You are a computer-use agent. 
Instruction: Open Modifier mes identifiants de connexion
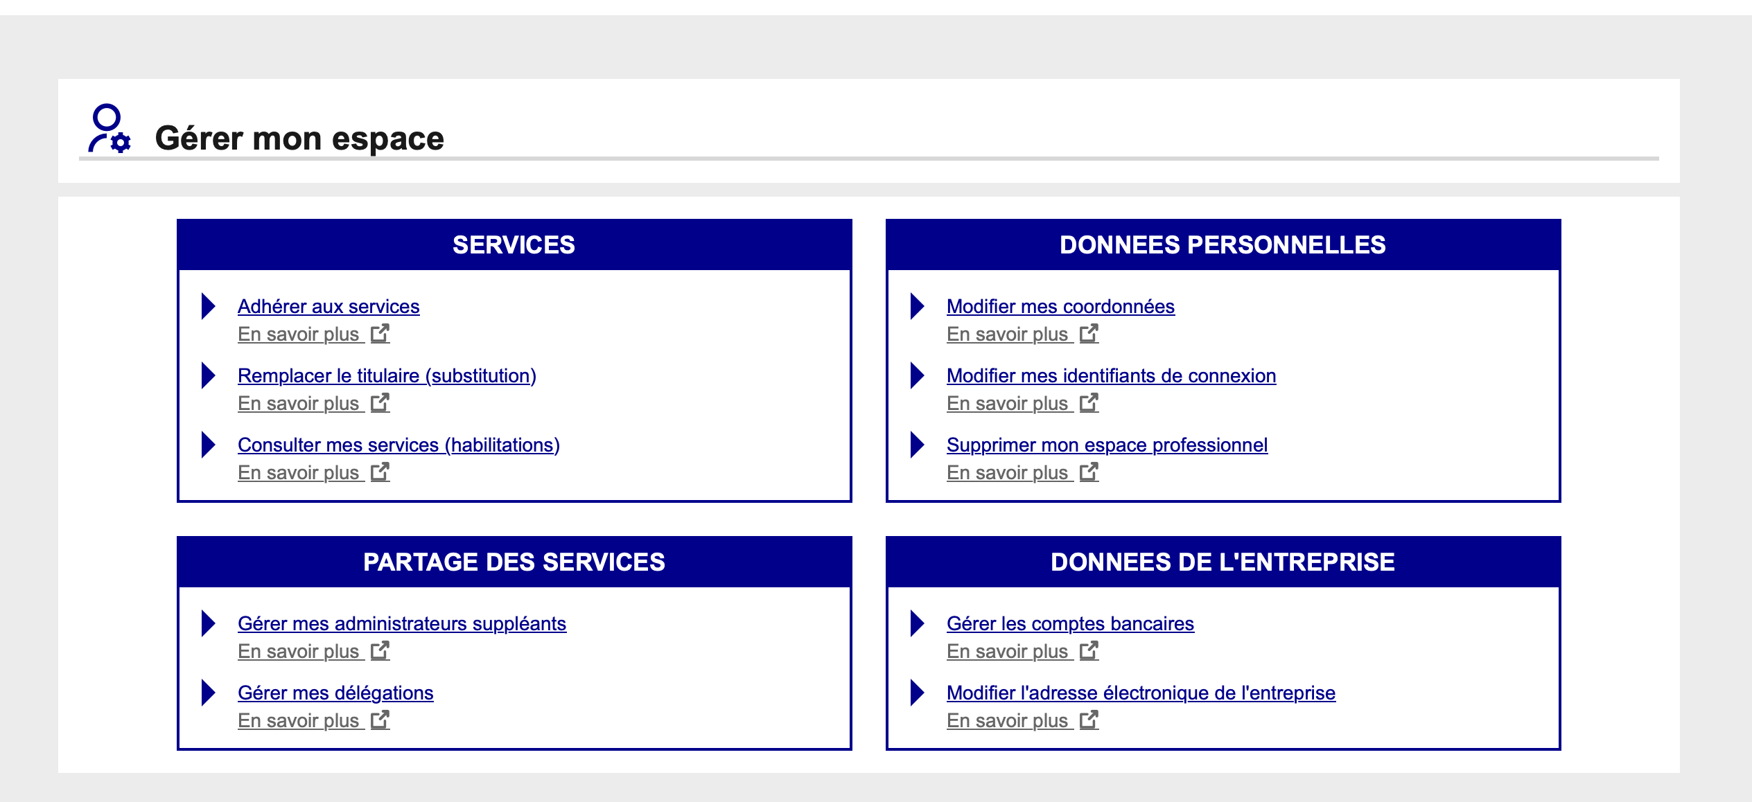[1111, 375]
